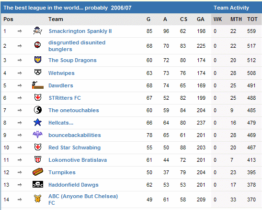This screenshot has width=262, height=210.
Task: Sort by the MTH column header
Action: [x=236, y=19]
